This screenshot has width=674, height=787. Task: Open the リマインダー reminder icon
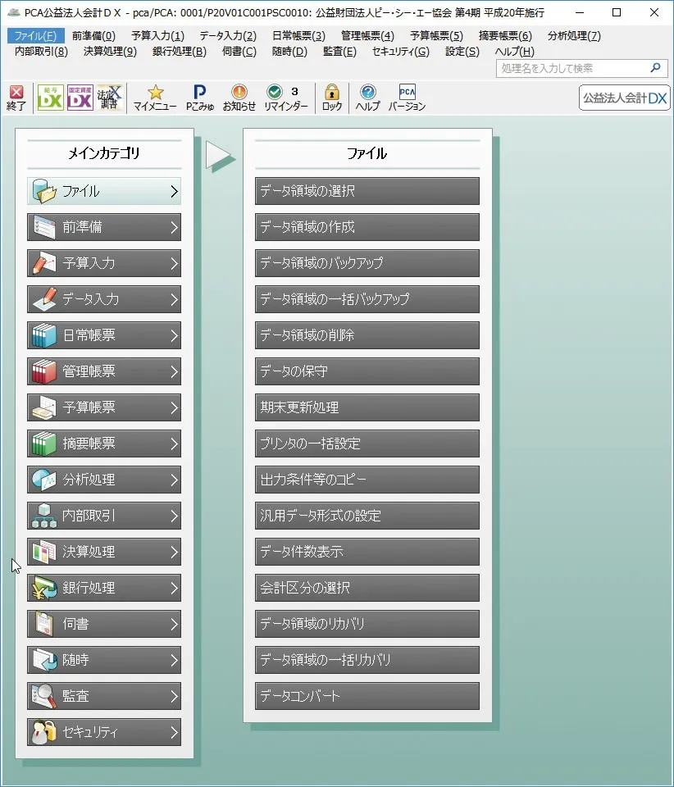click(x=285, y=98)
